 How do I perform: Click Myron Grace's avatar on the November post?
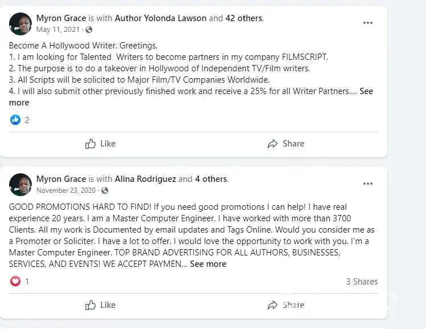click(21, 184)
